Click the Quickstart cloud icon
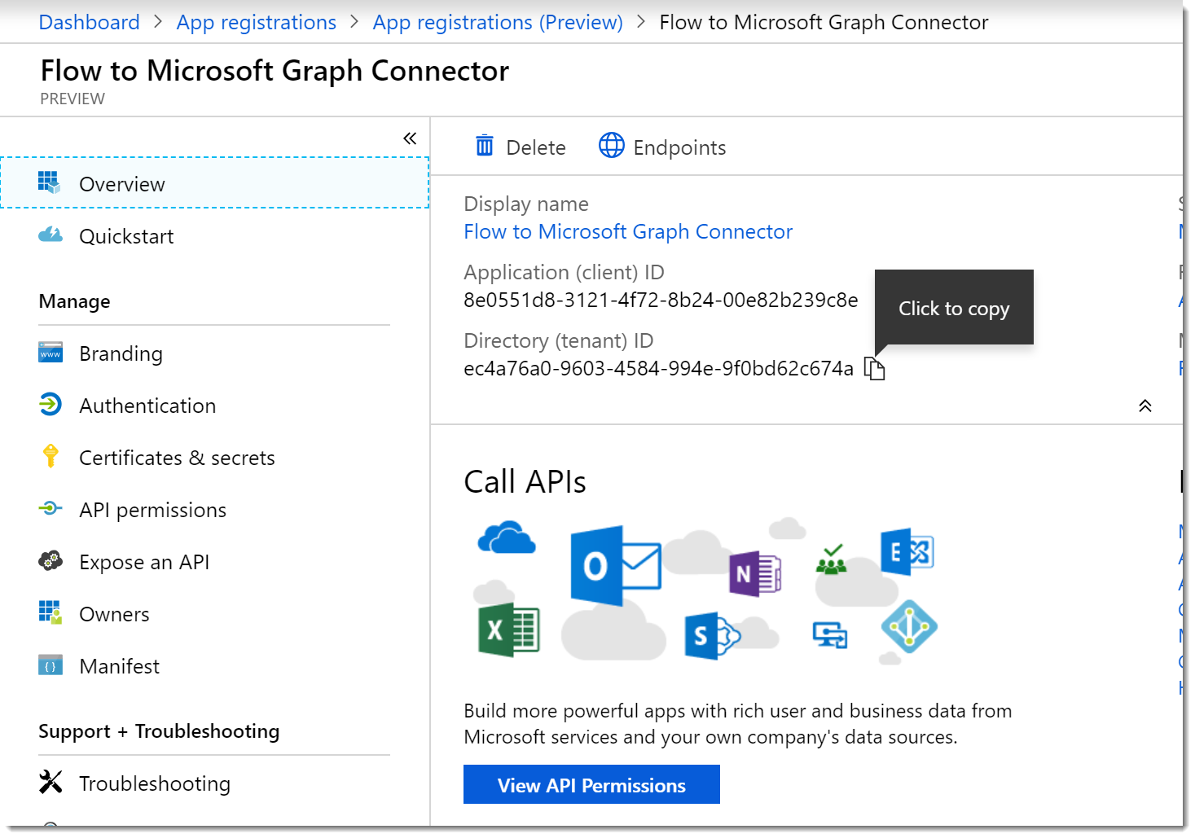Viewport: 1195px width, 838px height. [51, 235]
